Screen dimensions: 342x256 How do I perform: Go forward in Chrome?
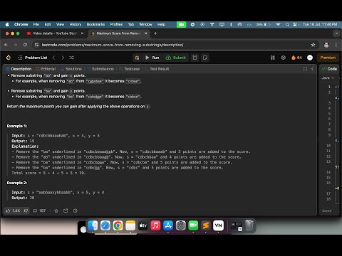[16, 45]
